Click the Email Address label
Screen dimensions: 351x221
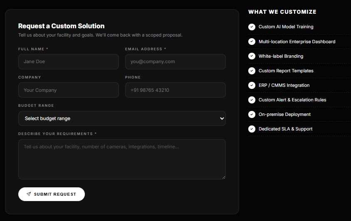coord(146,49)
